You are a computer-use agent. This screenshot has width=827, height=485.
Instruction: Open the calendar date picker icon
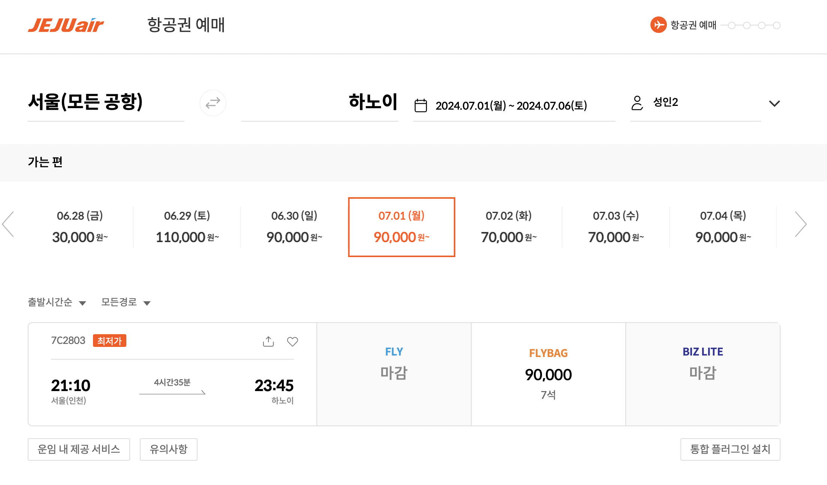(x=421, y=105)
